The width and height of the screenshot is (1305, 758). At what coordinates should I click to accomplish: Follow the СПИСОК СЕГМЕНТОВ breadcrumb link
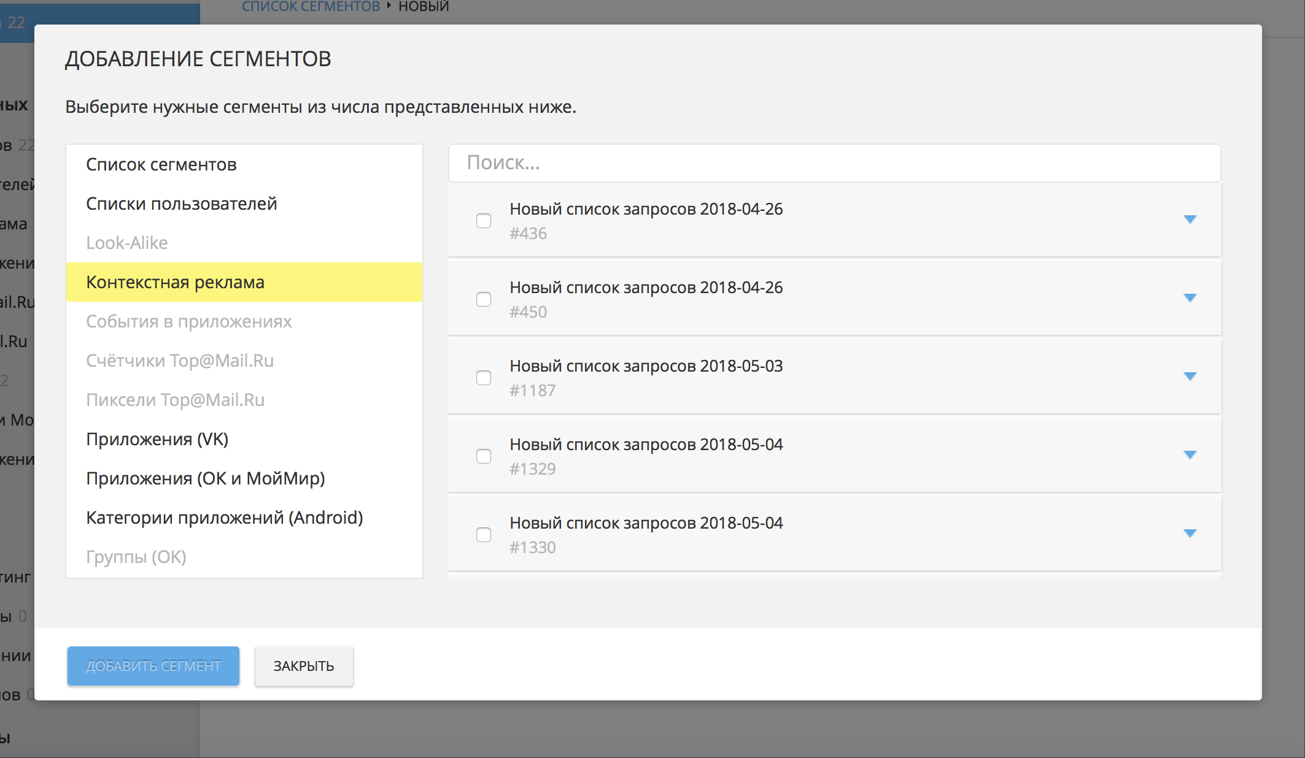click(311, 7)
